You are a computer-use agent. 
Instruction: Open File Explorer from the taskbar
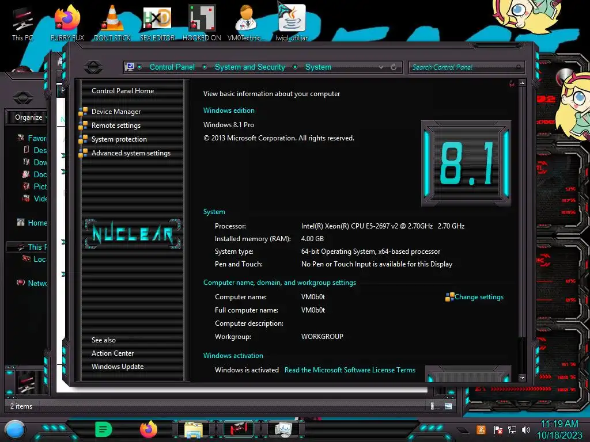[194, 430]
